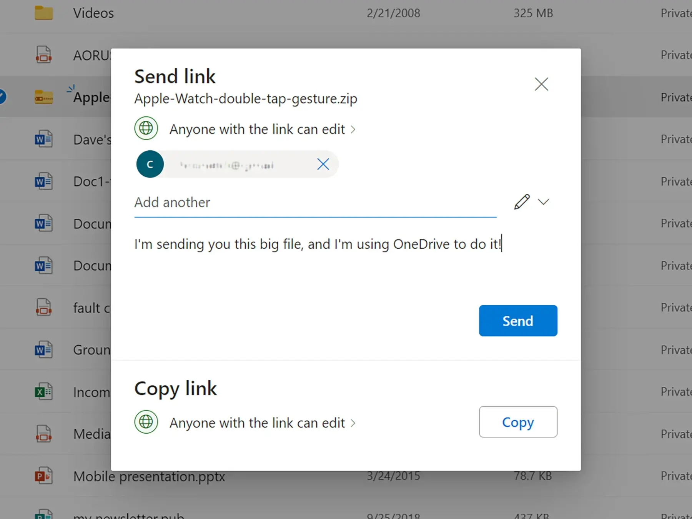Click the C recipient avatar
Viewport: 692px width, 519px height.
click(x=150, y=164)
